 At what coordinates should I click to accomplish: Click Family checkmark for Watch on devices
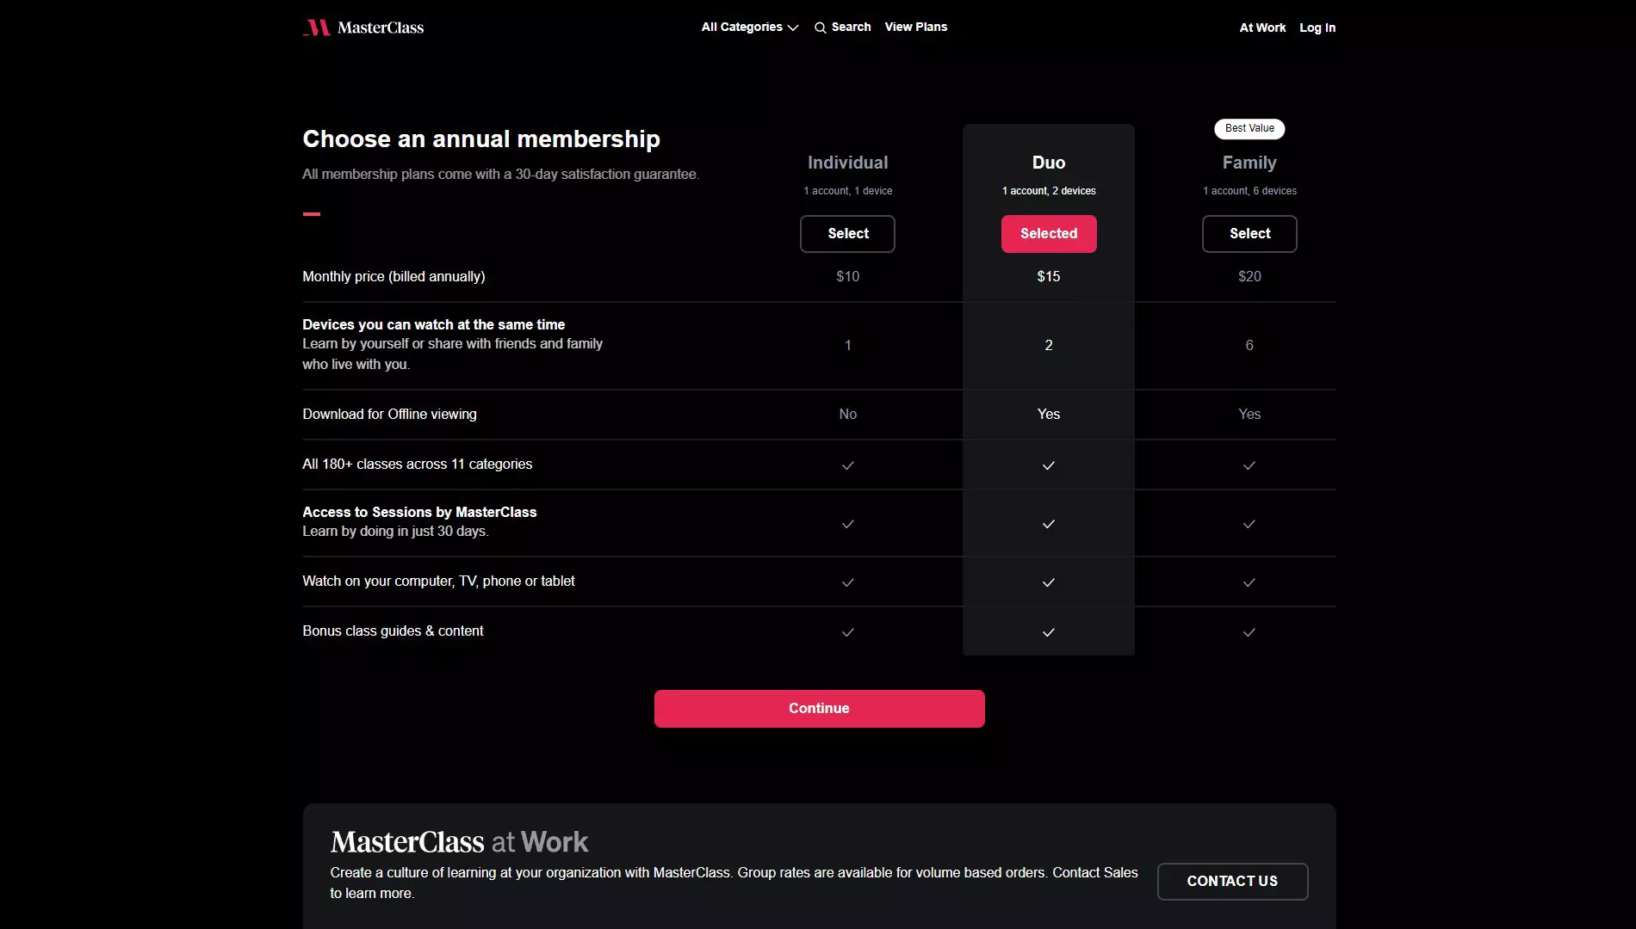(1249, 582)
